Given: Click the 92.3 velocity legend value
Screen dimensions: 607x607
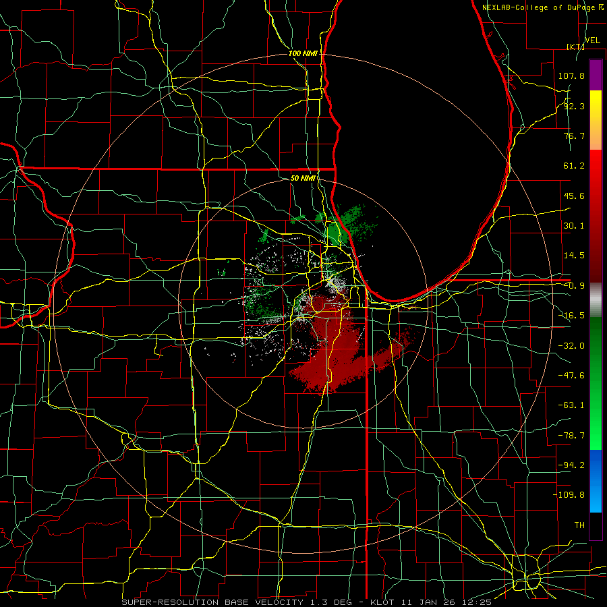Looking at the screenshot, I should (x=574, y=106).
